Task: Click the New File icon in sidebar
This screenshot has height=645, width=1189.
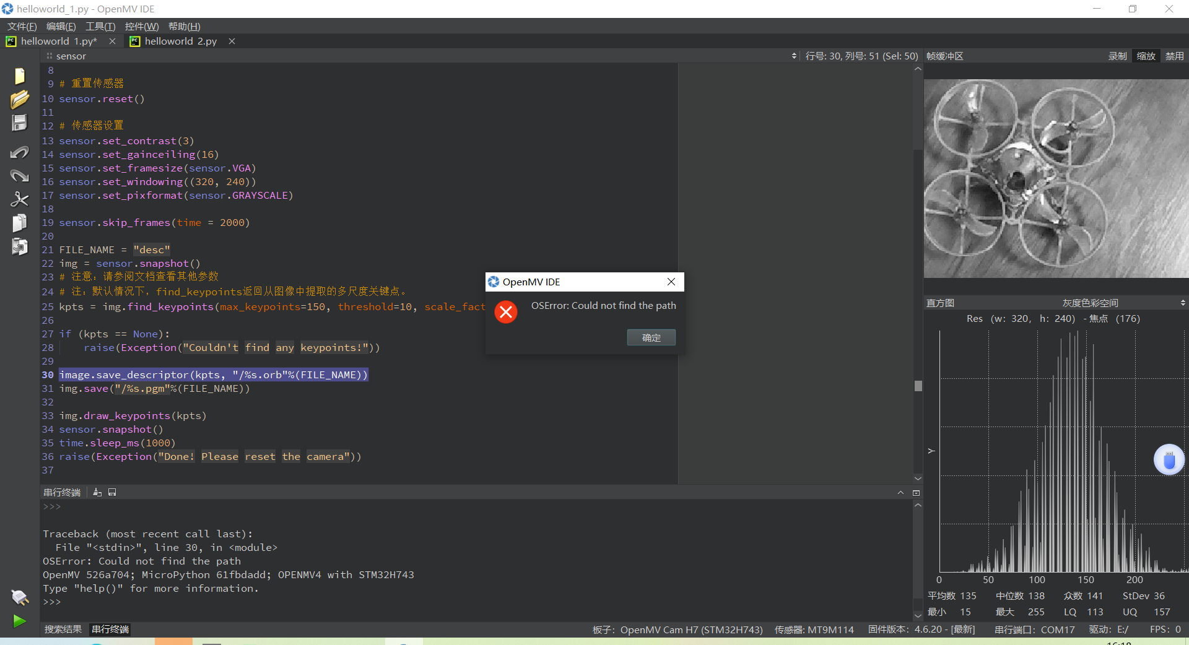Action: pyautogui.click(x=19, y=76)
